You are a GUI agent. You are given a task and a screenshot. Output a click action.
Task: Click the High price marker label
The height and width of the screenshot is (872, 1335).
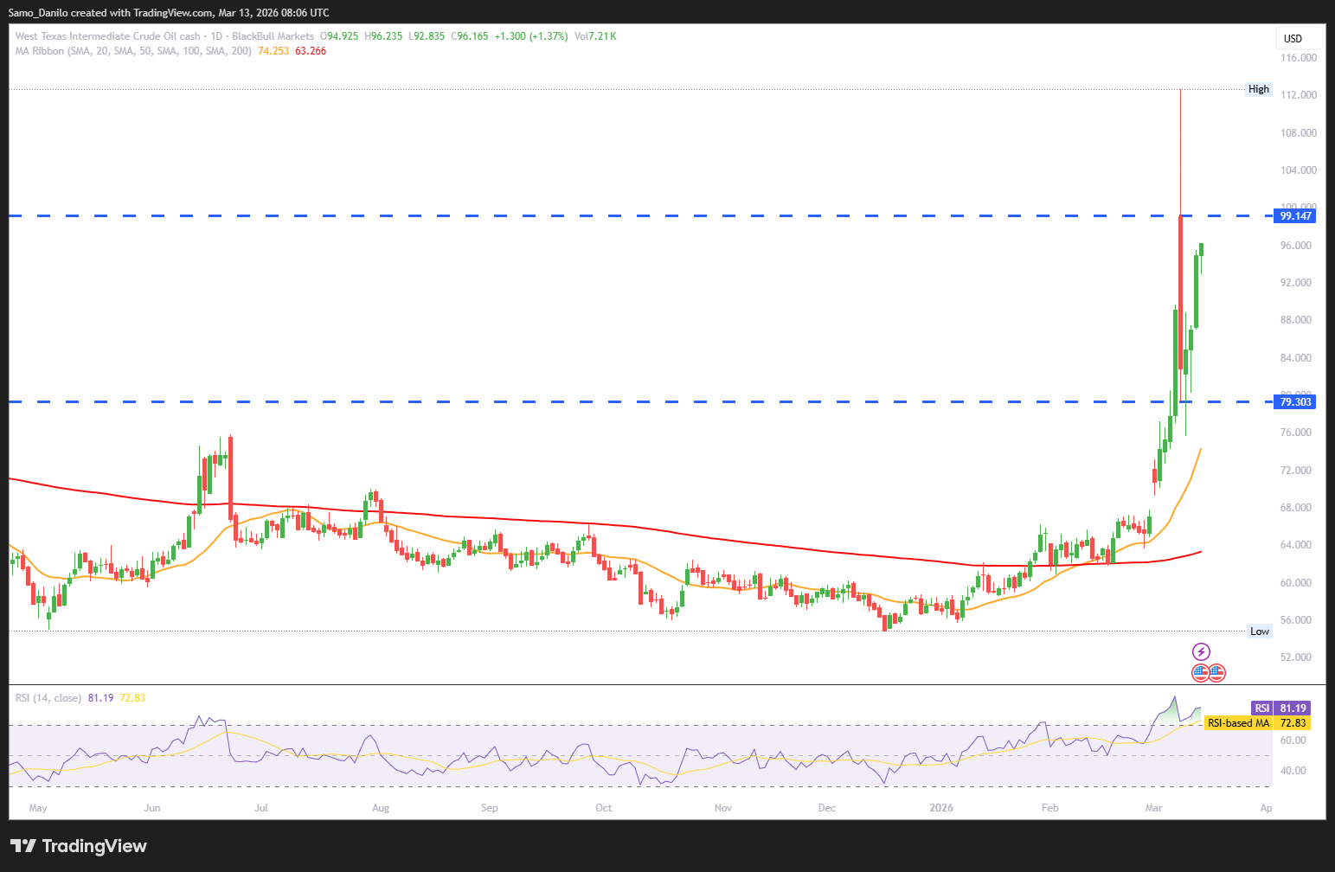coord(1259,89)
